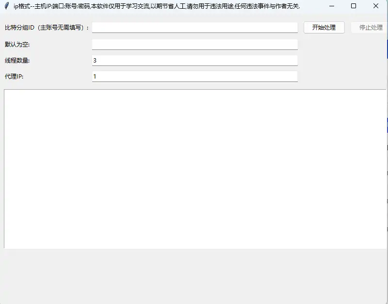Click the 代理IP field showing 1
The height and width of the screenshot is (304, 388).
pos(195,77)
